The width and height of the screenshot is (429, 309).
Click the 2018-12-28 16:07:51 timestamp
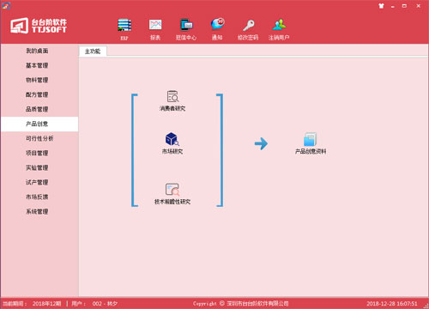(392, 304)
